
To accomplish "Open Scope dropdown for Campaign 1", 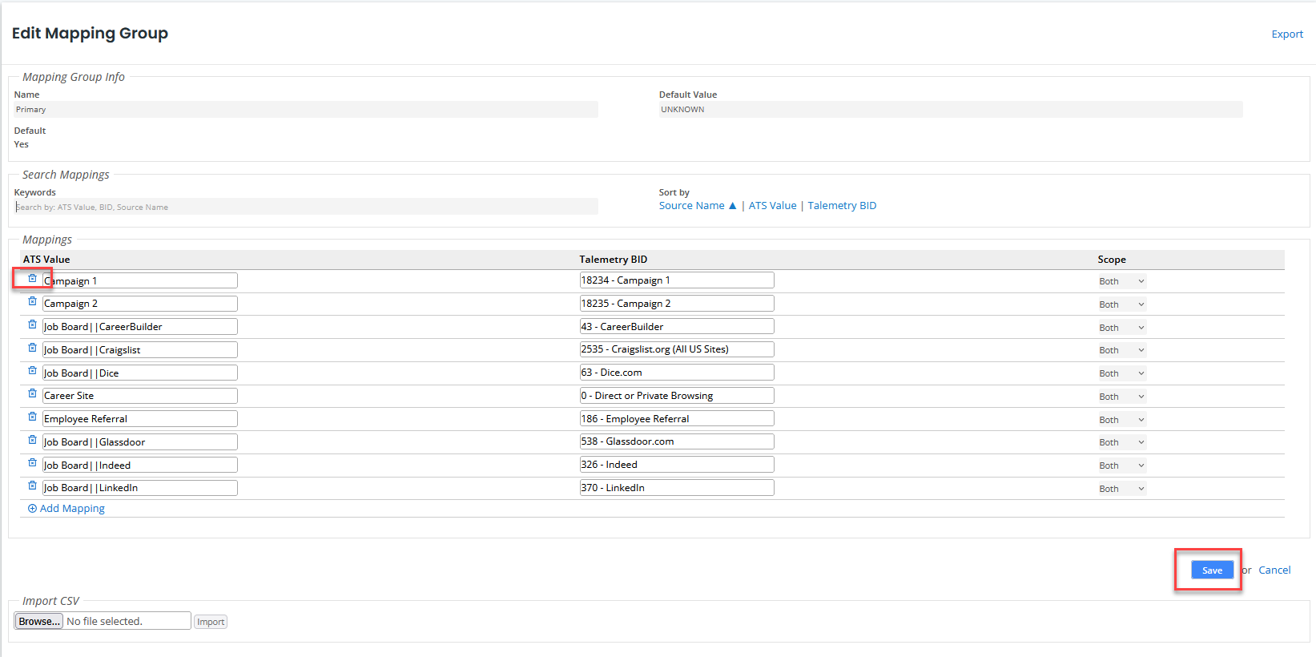I will coord(1121,281).
